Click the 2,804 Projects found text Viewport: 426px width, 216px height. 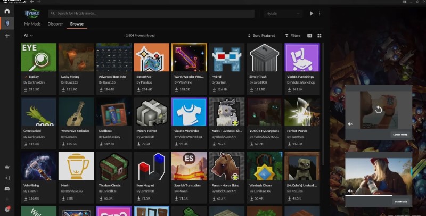(140, 36)
